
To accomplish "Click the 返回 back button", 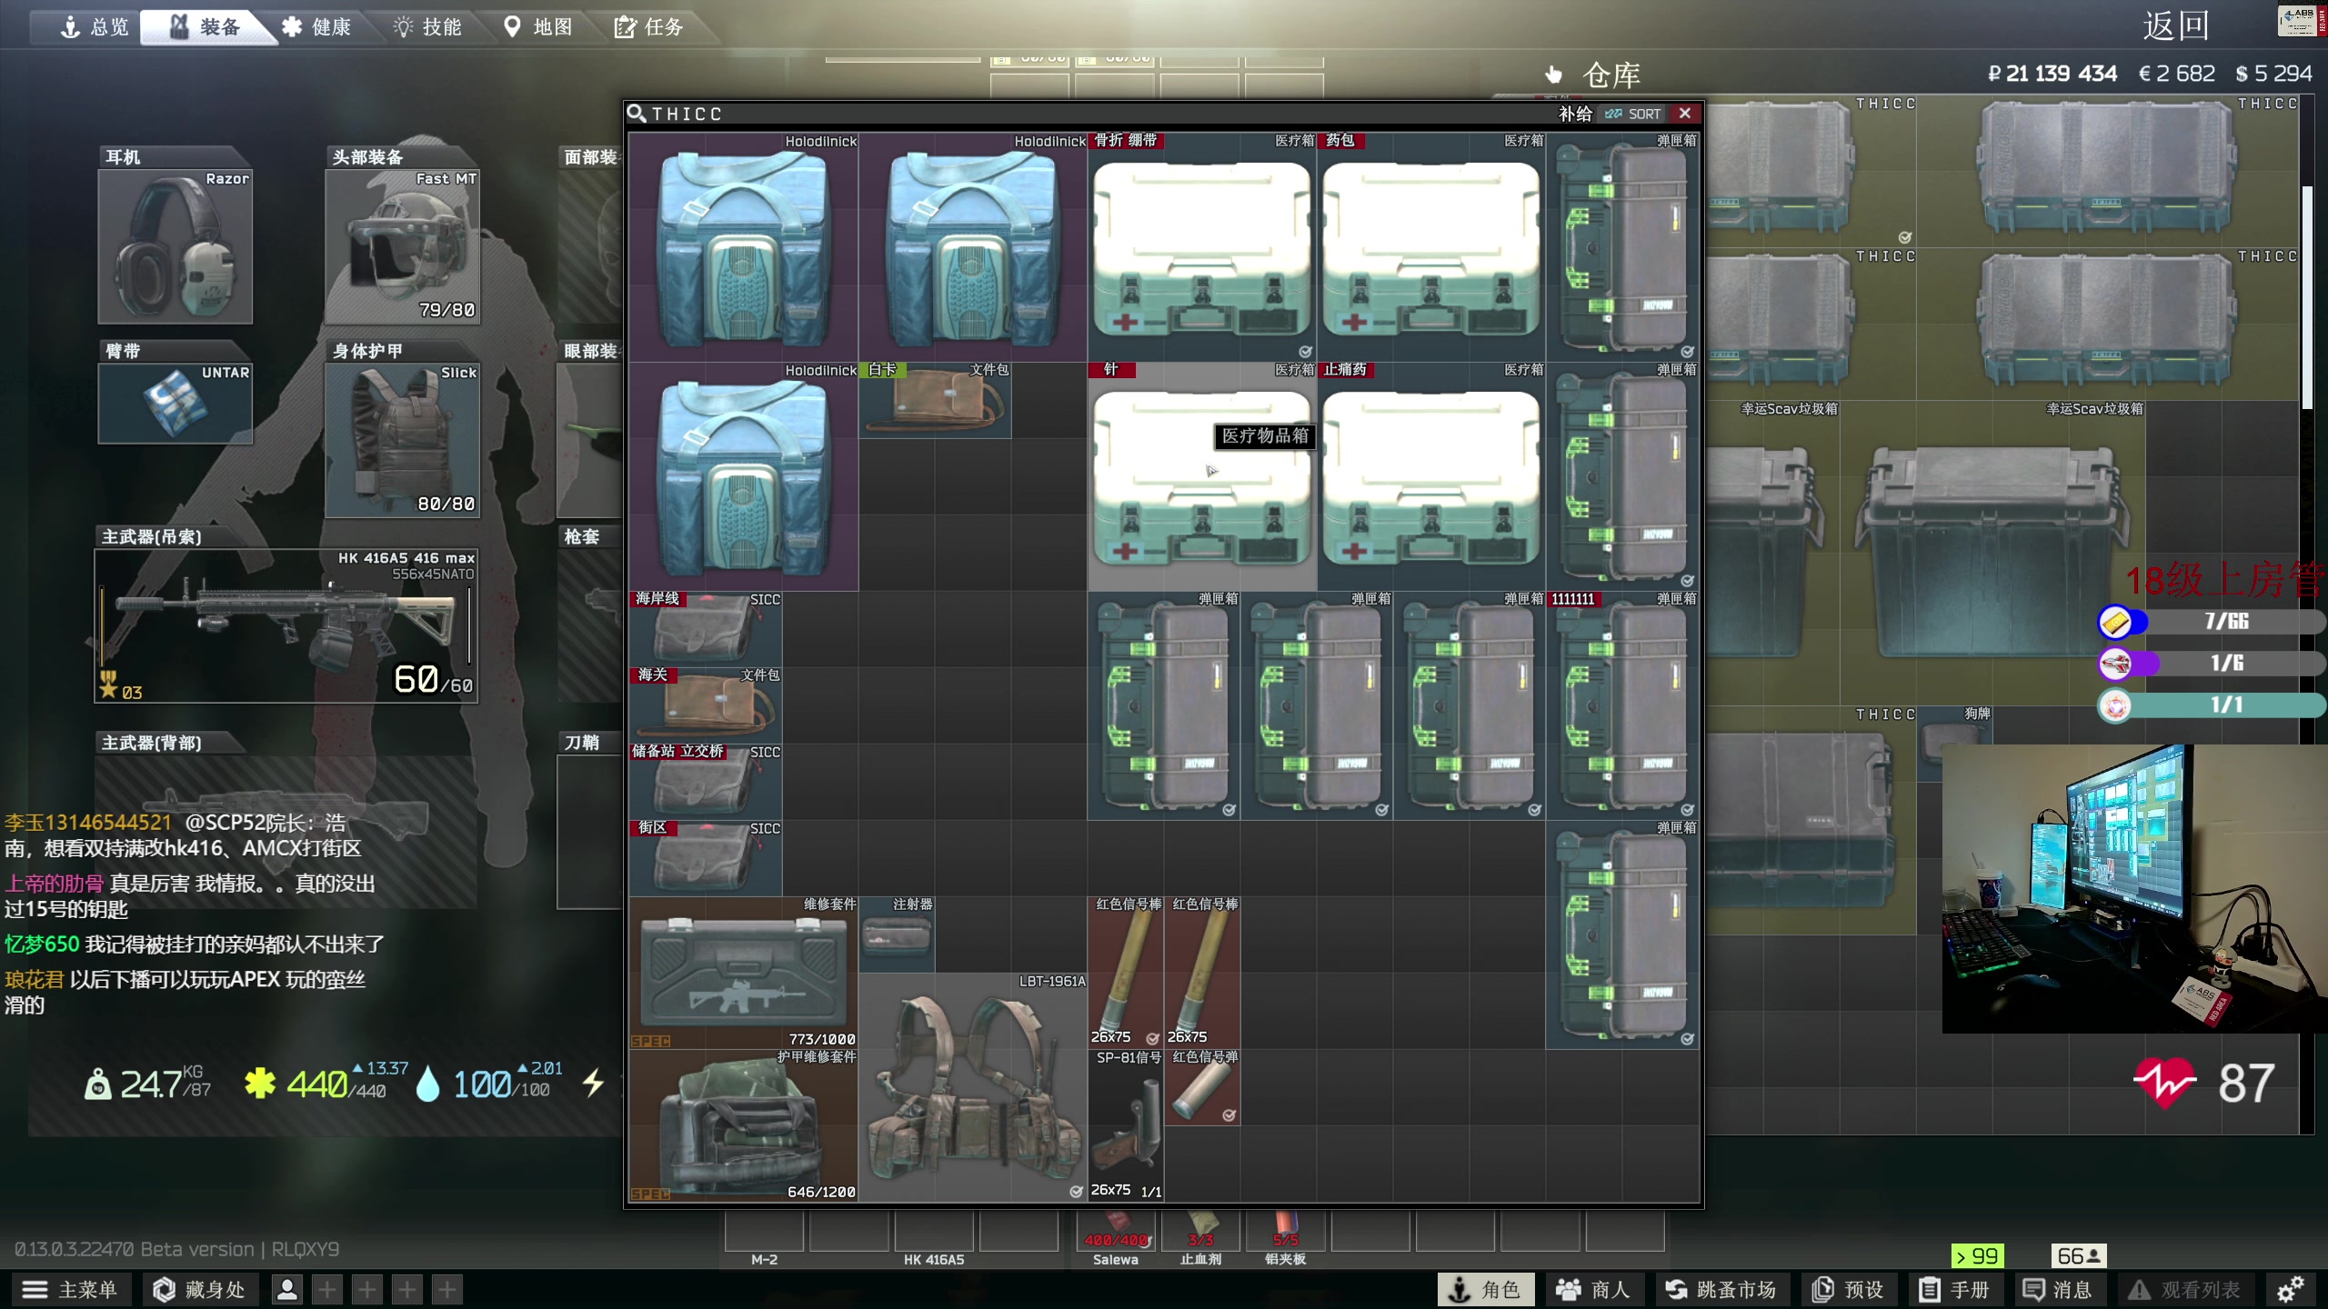I will 2175,25.
